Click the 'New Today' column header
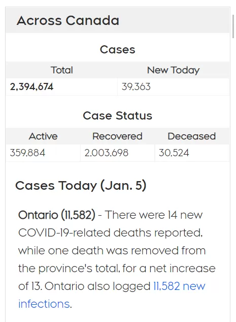Viewport: 236px width, 322px height. 173,70
